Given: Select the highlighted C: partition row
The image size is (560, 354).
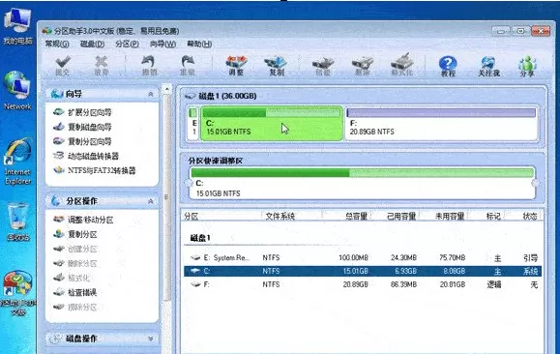Looking at the screenshot, I should point(363,271).
